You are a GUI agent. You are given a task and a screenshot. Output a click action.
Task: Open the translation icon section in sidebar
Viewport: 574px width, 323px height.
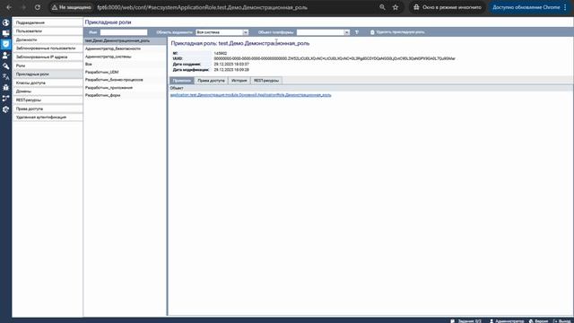pos(5,77)
